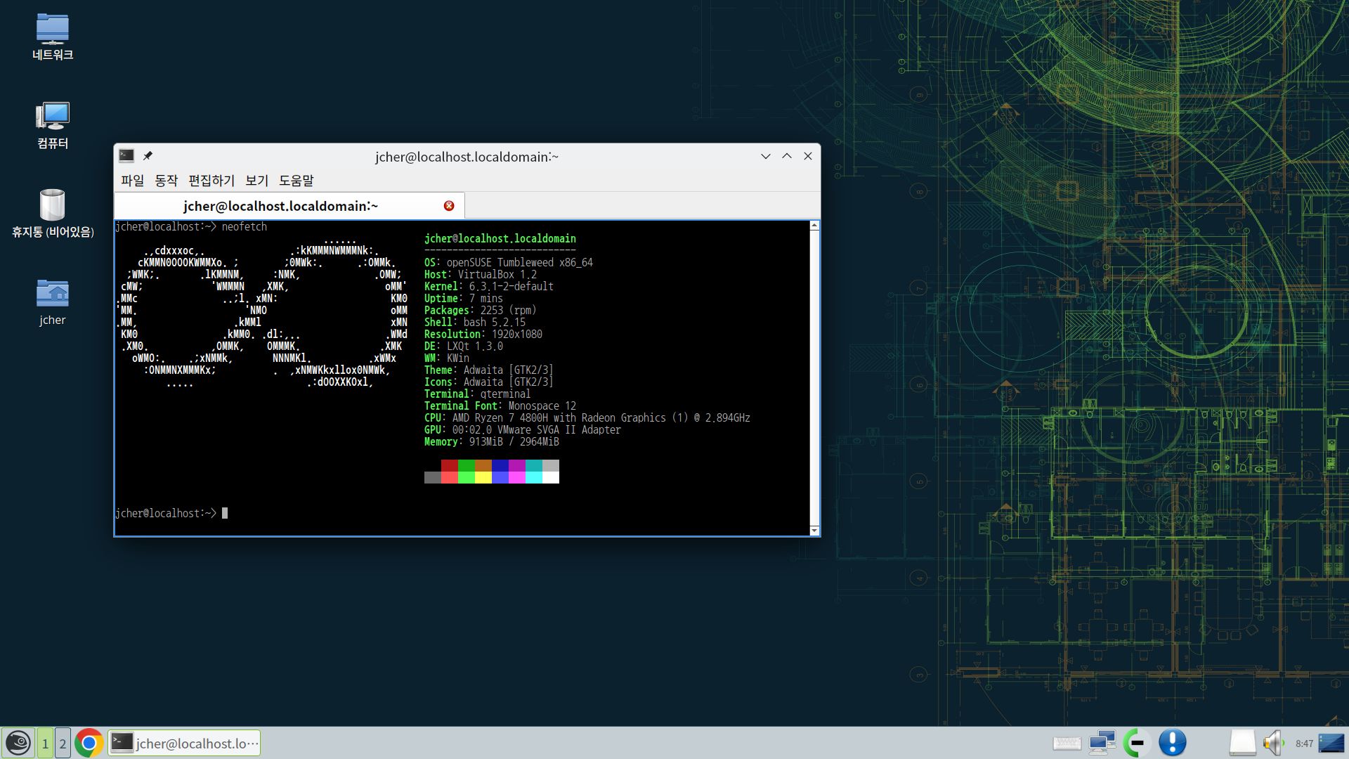Open the network connections tray icon

coord(1102,743)
